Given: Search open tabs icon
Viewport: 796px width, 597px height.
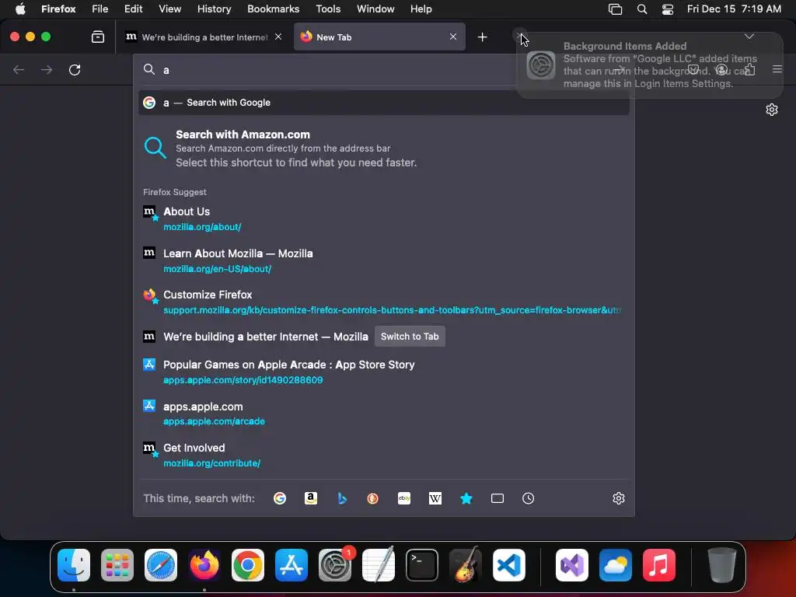Looking at the screenshot, I should tap(497, 498).
